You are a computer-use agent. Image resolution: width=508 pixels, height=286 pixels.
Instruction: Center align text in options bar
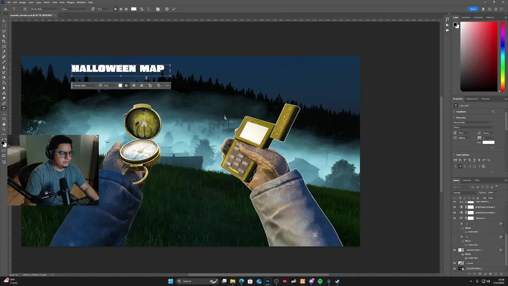pos(121,9)
